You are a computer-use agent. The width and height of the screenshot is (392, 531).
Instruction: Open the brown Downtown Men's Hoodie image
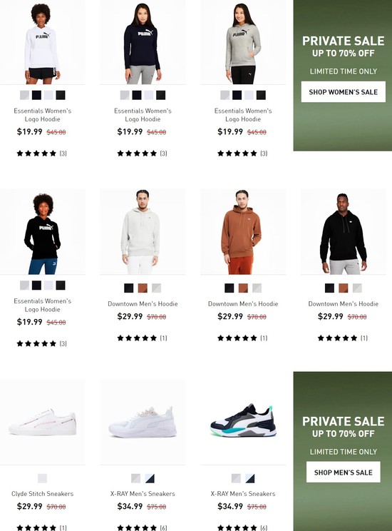tap(243, 232)
